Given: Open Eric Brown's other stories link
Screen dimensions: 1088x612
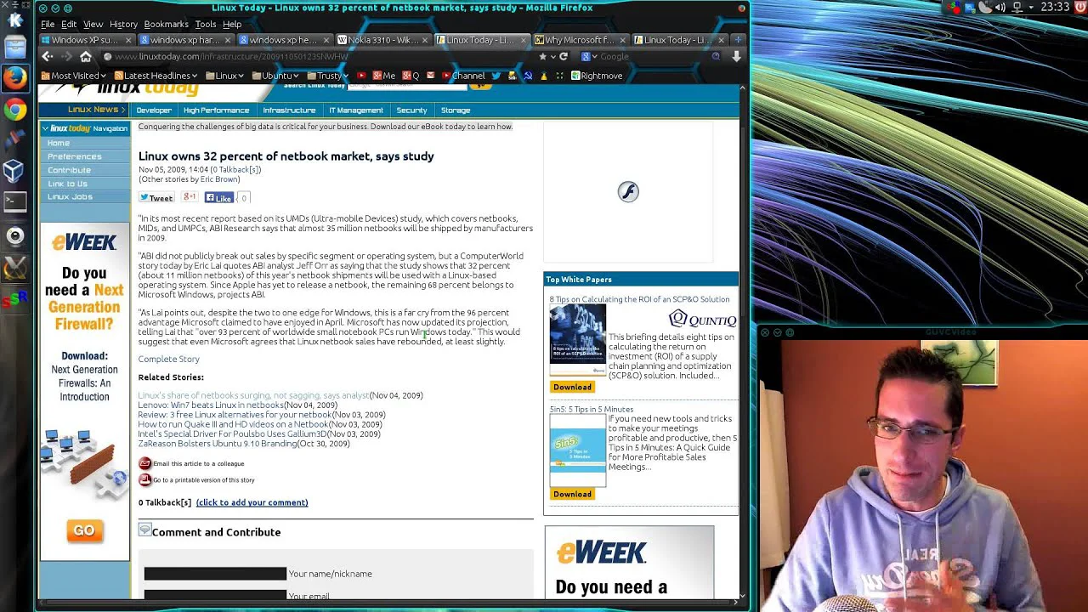Looking at the screenshot, I should tap(219, 179).
